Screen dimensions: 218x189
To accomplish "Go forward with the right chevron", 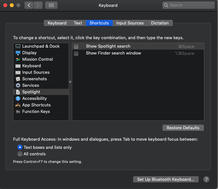I will tap(38, 5).
